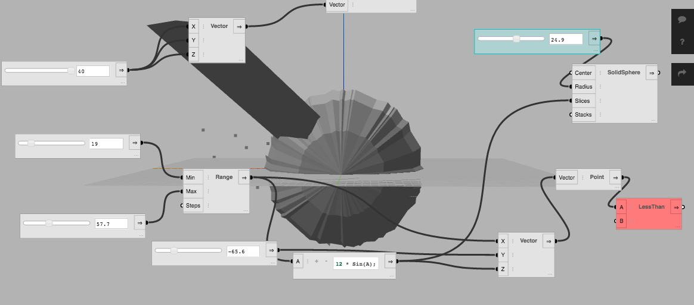Click output arrow of the Sin formula node
Viewport: 694px width, 305px height.
click(x=391, y=262)
